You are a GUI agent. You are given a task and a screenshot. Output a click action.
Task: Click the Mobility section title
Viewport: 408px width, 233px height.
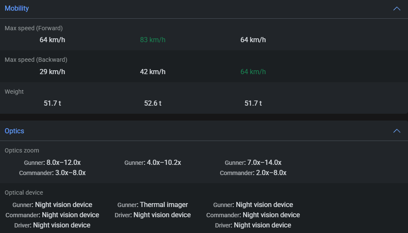[17, 9]
